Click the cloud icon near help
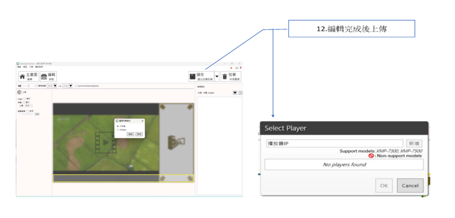Viewport: 455px width, 218px height. coord(237,68)
